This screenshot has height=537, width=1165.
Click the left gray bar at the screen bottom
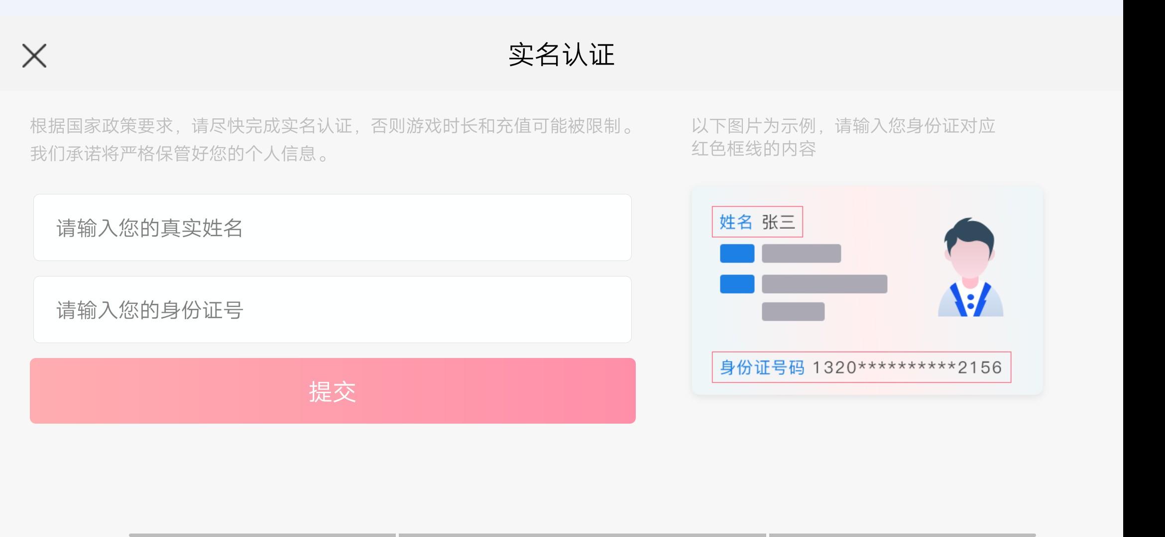click(x=262, y=535)
